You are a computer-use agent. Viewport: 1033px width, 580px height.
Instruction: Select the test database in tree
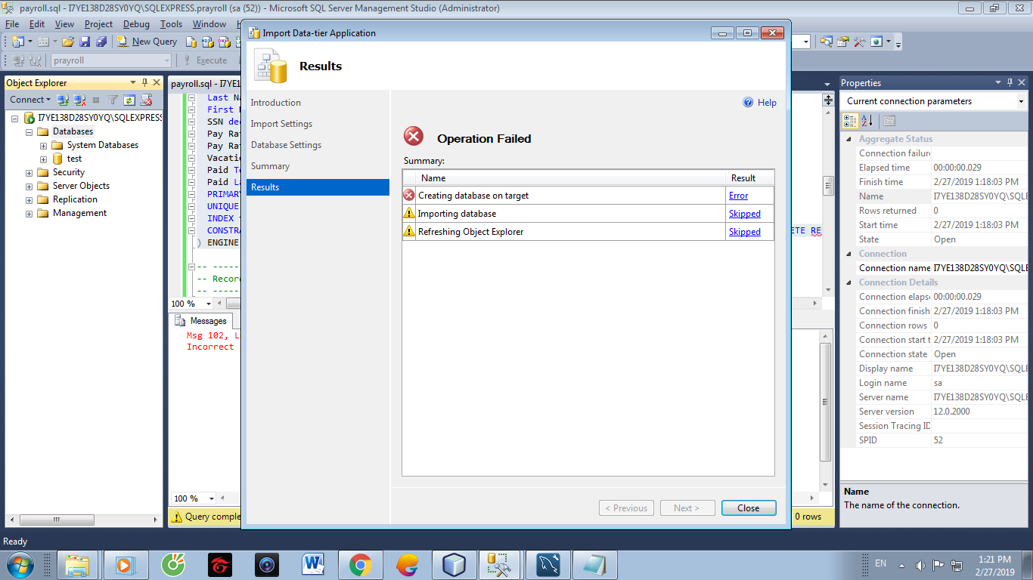[x=74, y=159]
